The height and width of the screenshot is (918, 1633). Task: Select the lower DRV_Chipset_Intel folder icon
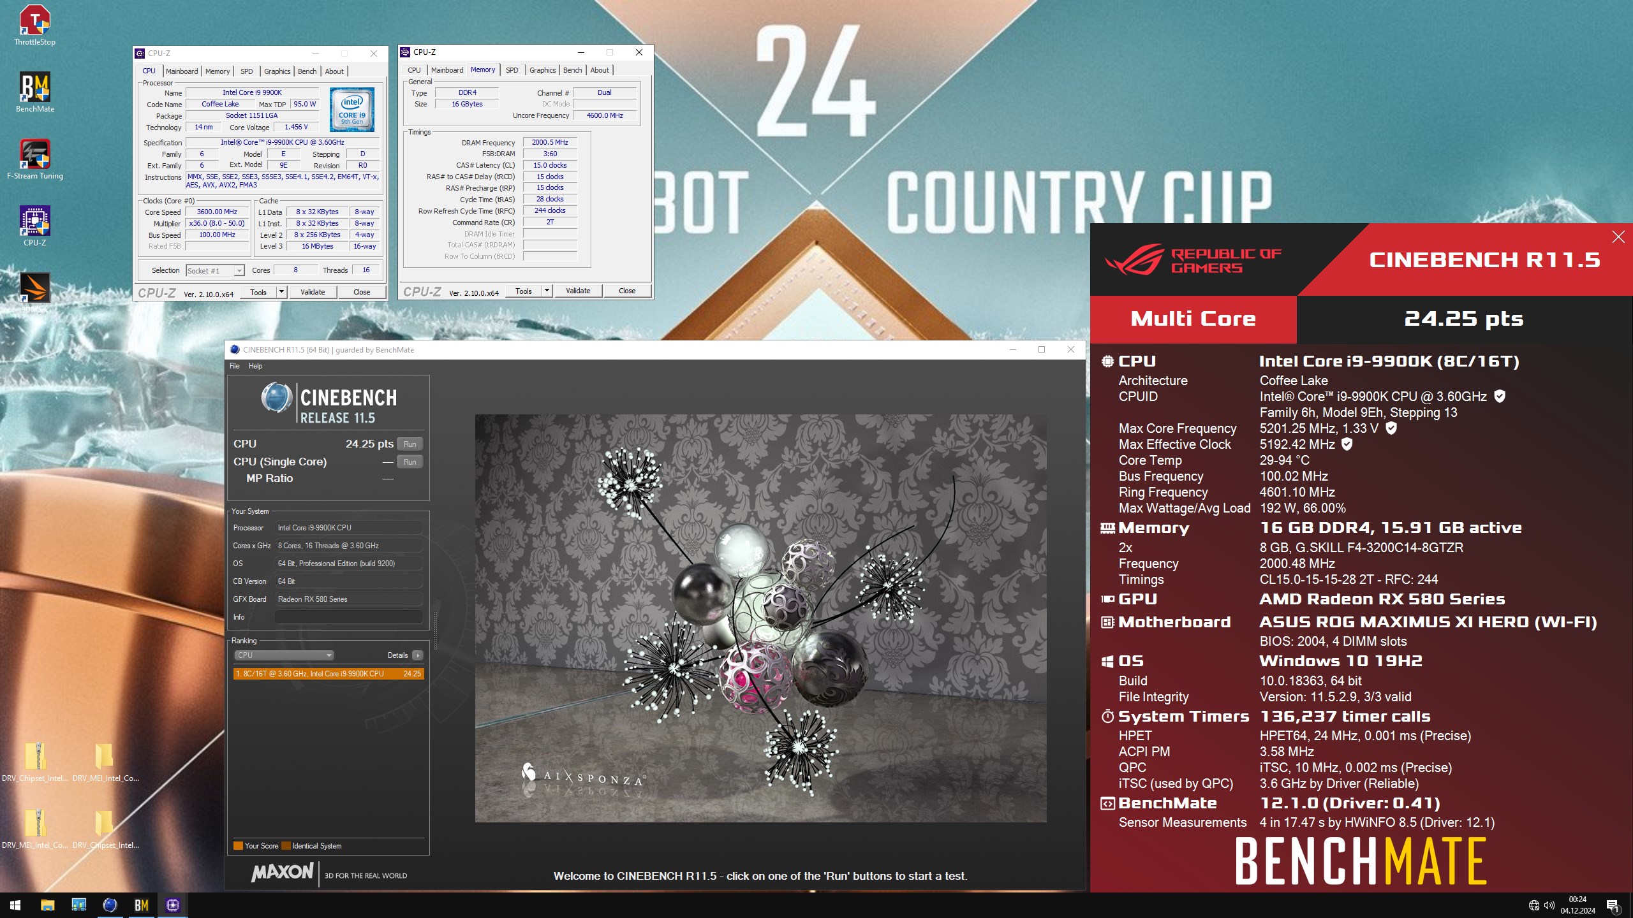point(104,823)
